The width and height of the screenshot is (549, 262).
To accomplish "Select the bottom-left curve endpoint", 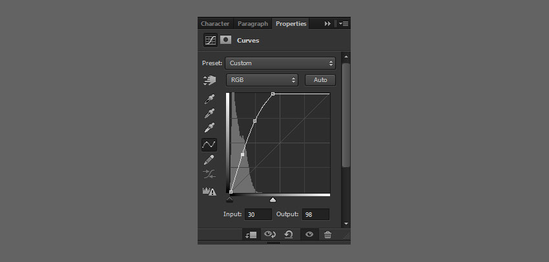I will click(x=231, y=192).
